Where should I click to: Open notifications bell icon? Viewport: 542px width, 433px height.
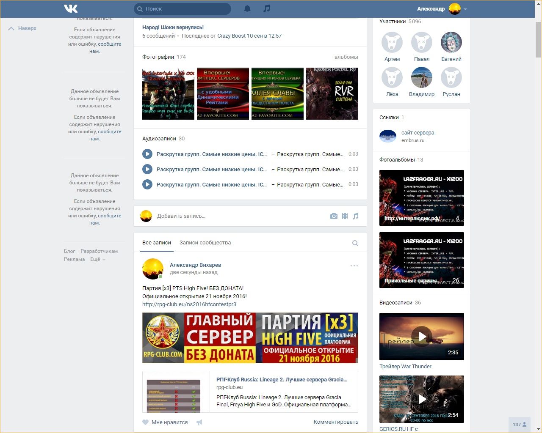click(x=247, y=8)
